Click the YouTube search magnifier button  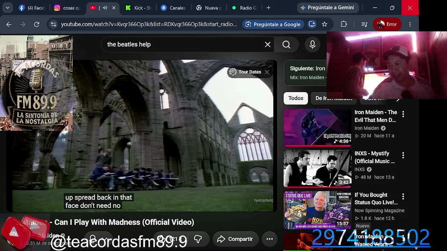286,44
